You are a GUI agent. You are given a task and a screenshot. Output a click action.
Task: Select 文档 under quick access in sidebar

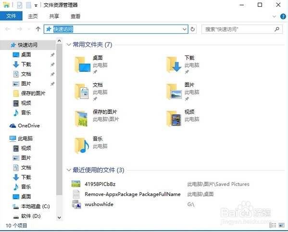click(26, 74)
